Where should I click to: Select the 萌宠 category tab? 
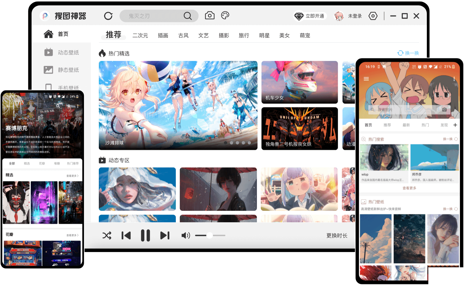305,35
